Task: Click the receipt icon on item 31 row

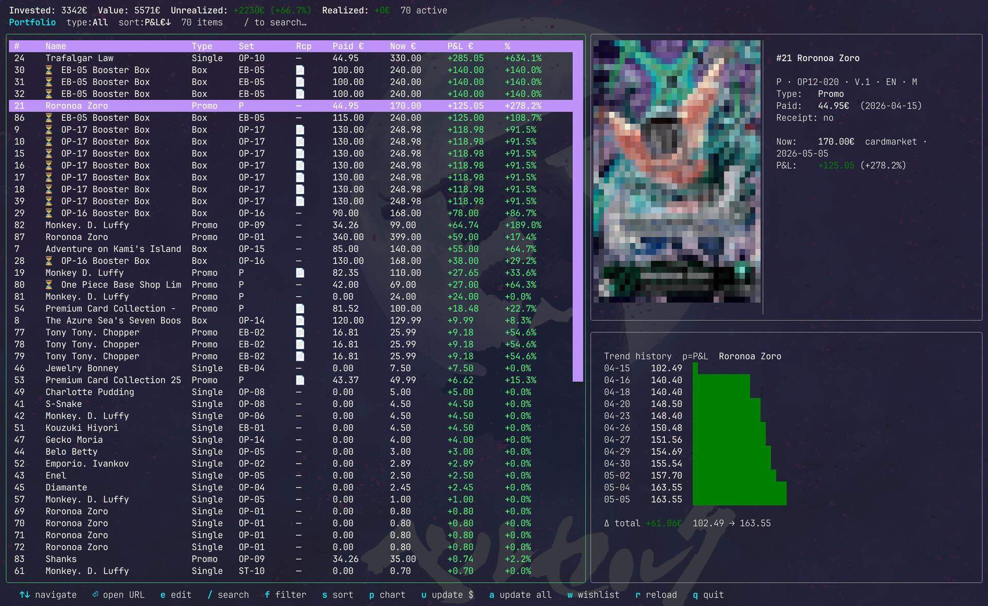Action: point(300,82)
